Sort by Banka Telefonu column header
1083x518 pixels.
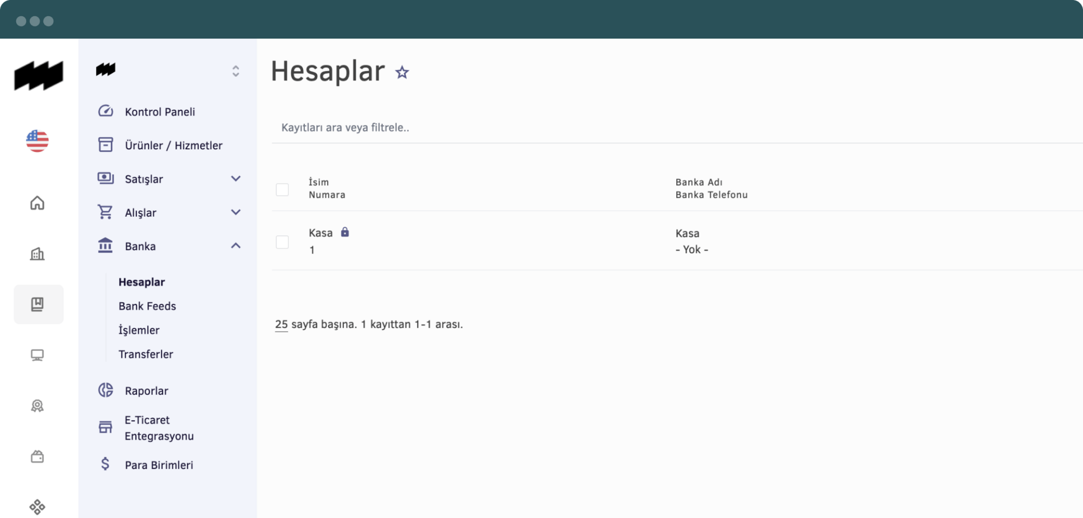712,195
